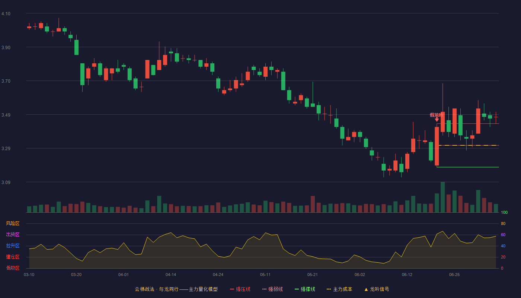Click the 云梯战法 · 与龙同行 title text
The image size is (521, 298).
[156, 289]
